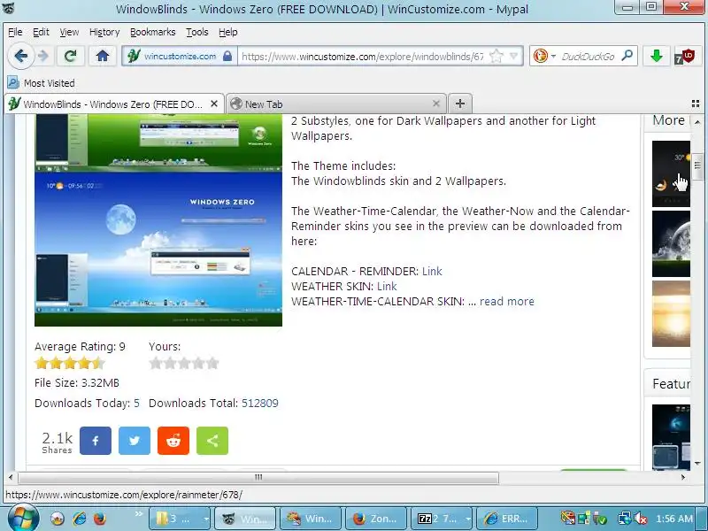Open the Bookmarks menu
Image resolution: width=708 pixels, height=531 pixels.
(152, 32)
